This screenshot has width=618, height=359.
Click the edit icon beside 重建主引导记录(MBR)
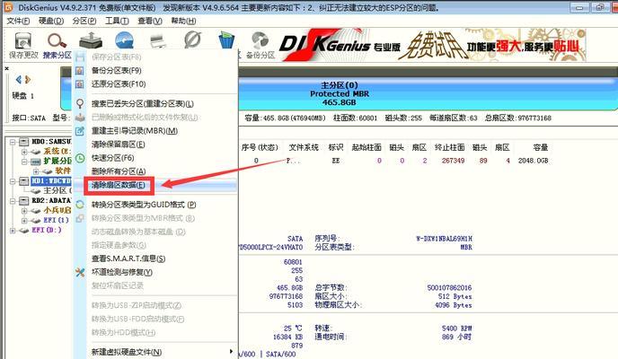80,131
